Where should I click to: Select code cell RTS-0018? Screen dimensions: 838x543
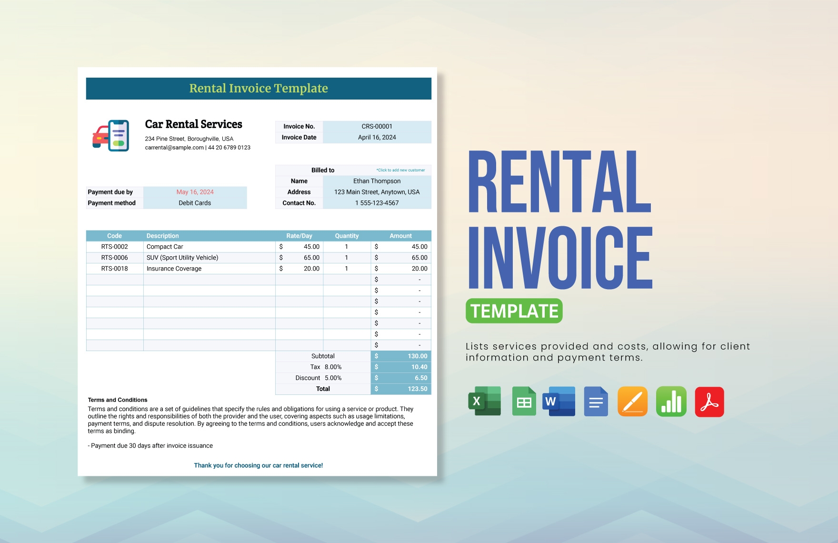point(114,269)
